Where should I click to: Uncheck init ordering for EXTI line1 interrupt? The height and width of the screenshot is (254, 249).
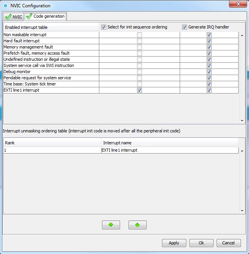[139, 90]
